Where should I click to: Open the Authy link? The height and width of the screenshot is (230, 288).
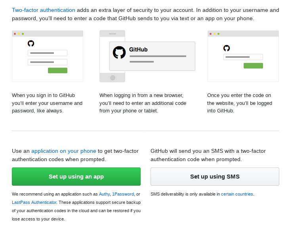click(104, 194)
